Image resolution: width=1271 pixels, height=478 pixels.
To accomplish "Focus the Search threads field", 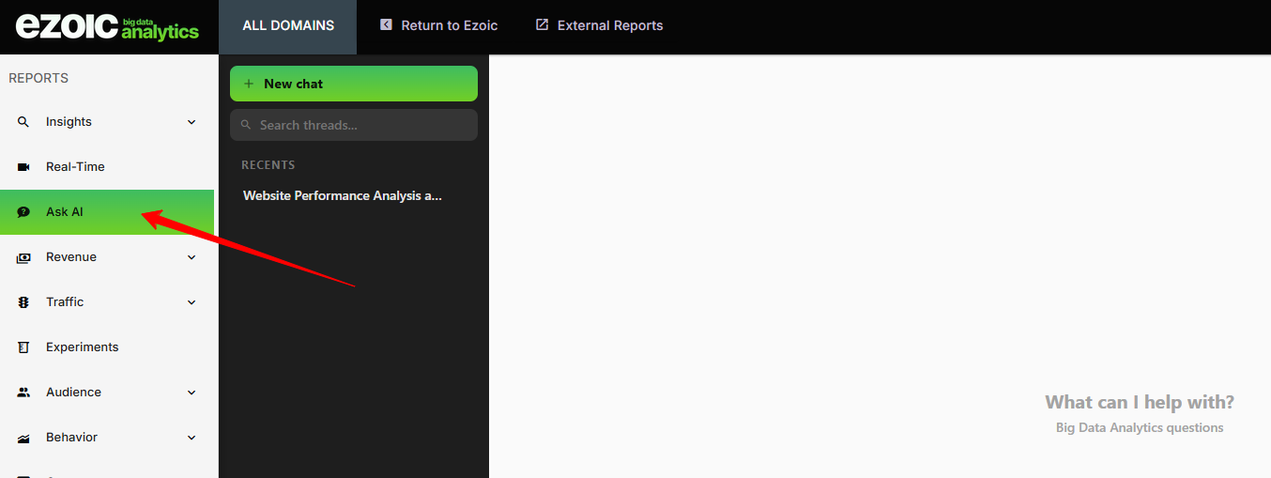I will [x=354, y=125].
